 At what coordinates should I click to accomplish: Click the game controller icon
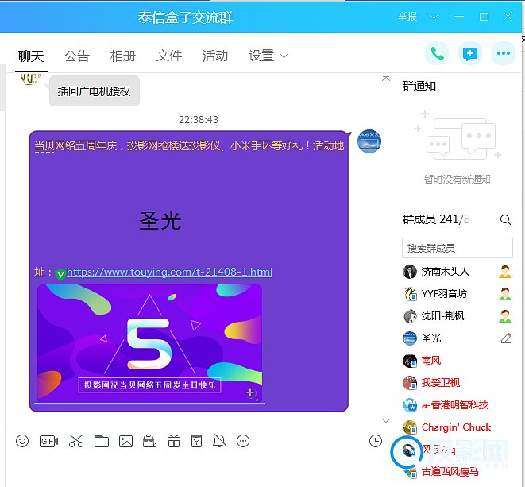[x=149, y=441]
